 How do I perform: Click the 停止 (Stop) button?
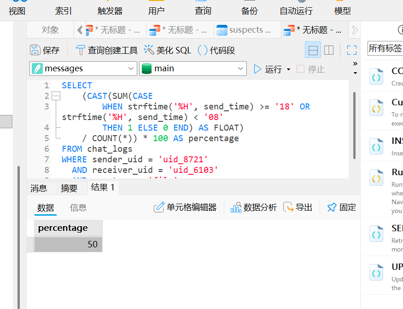(311, 69)
